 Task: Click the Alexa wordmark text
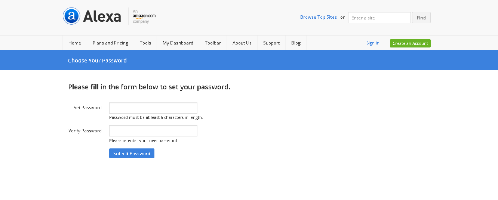pos(102,16)
